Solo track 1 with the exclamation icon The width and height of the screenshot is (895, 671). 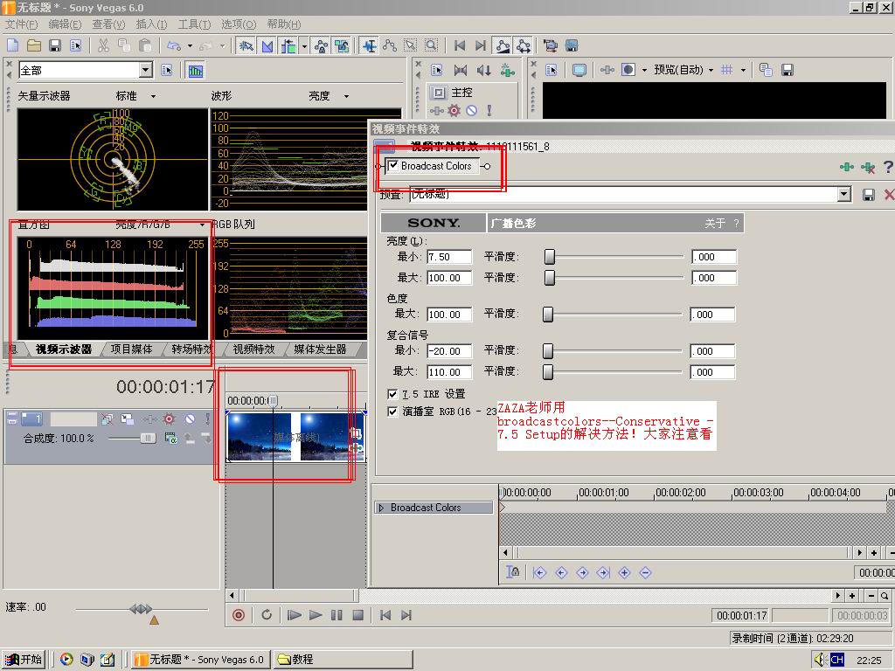(x=207, y=419)
